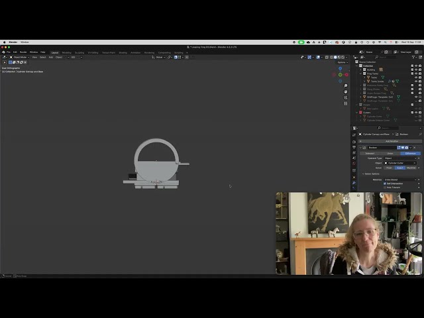
Task: Click the outliner display mode icon
Action: [362, 58]
